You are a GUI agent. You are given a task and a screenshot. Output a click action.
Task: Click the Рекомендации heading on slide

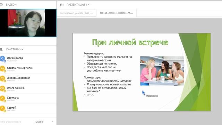click(x=94, y=53)
